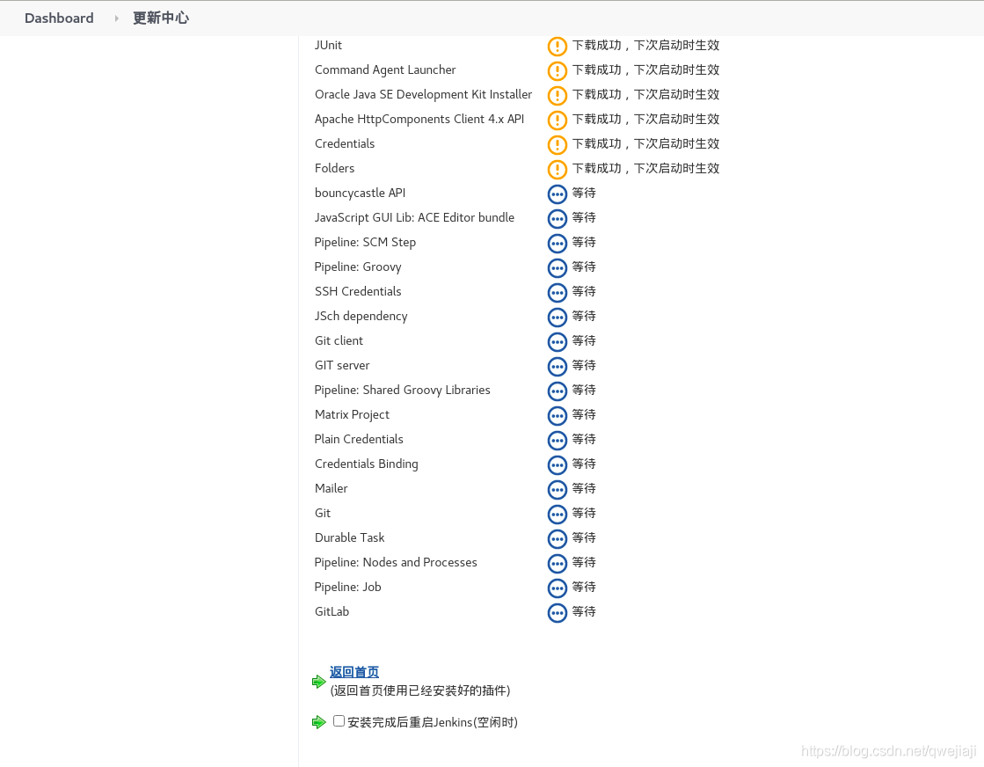The image size is (984, 767).
Task: Select Git client name
Action: (x=339, y=340)
